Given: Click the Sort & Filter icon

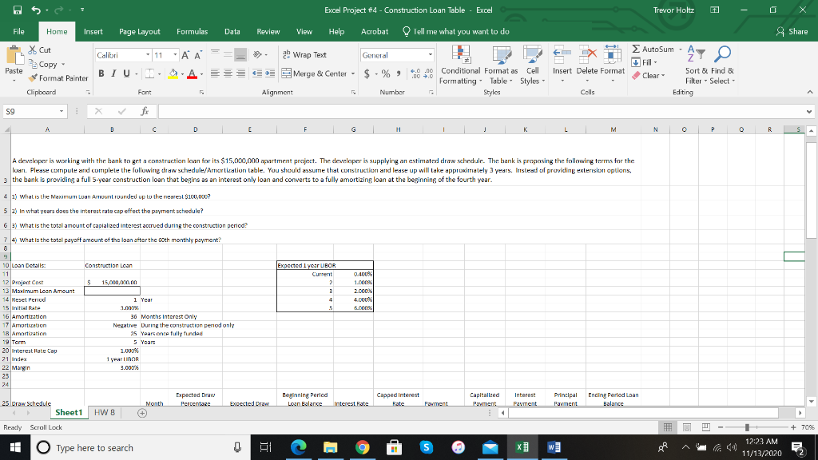Looking at the screenshot, I should click(x=695, y=55).
